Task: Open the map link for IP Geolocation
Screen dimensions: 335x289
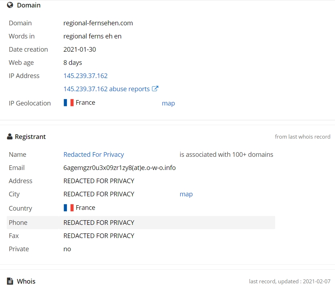Action: click(168, 103)
